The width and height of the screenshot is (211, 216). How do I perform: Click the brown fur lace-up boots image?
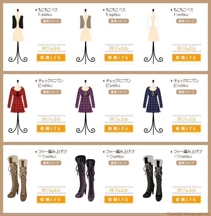tap(17, 178)
